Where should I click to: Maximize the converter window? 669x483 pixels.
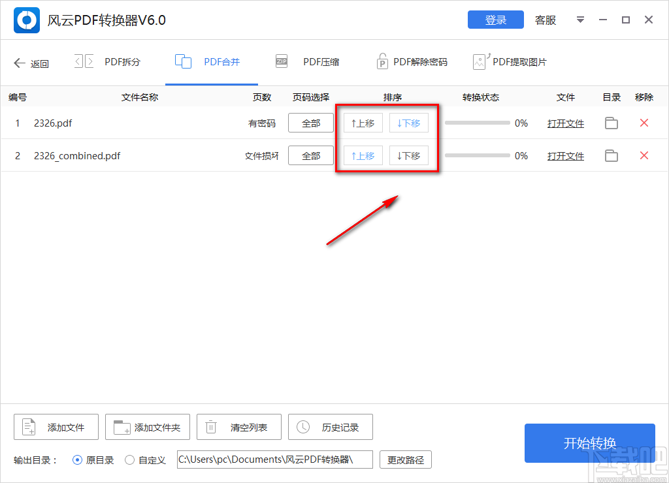[x=625, y=20]
